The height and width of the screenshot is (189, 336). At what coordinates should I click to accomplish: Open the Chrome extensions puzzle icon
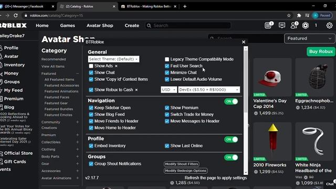299,15
